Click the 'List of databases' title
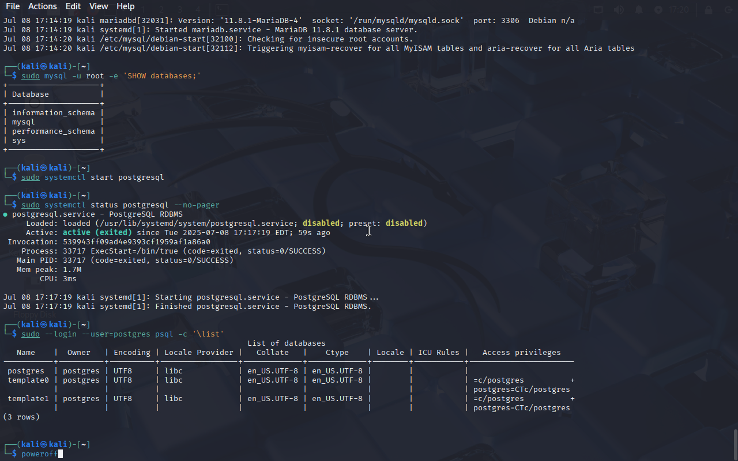738x461 pixels. (287, 343)
